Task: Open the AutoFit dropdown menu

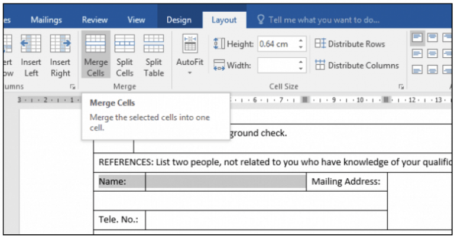Action: pyautogui.click(x=190, y=55)
